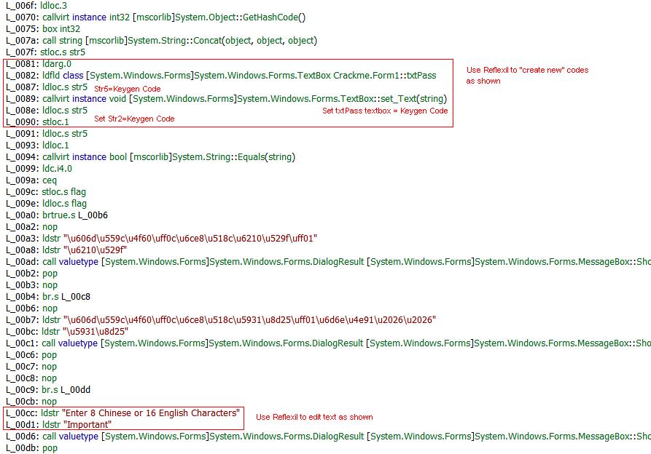Click the GetHashCode() method reference at L_0070
Image resolution: width=651 pixels, height=454 pixels.
[x=274, y=17]
